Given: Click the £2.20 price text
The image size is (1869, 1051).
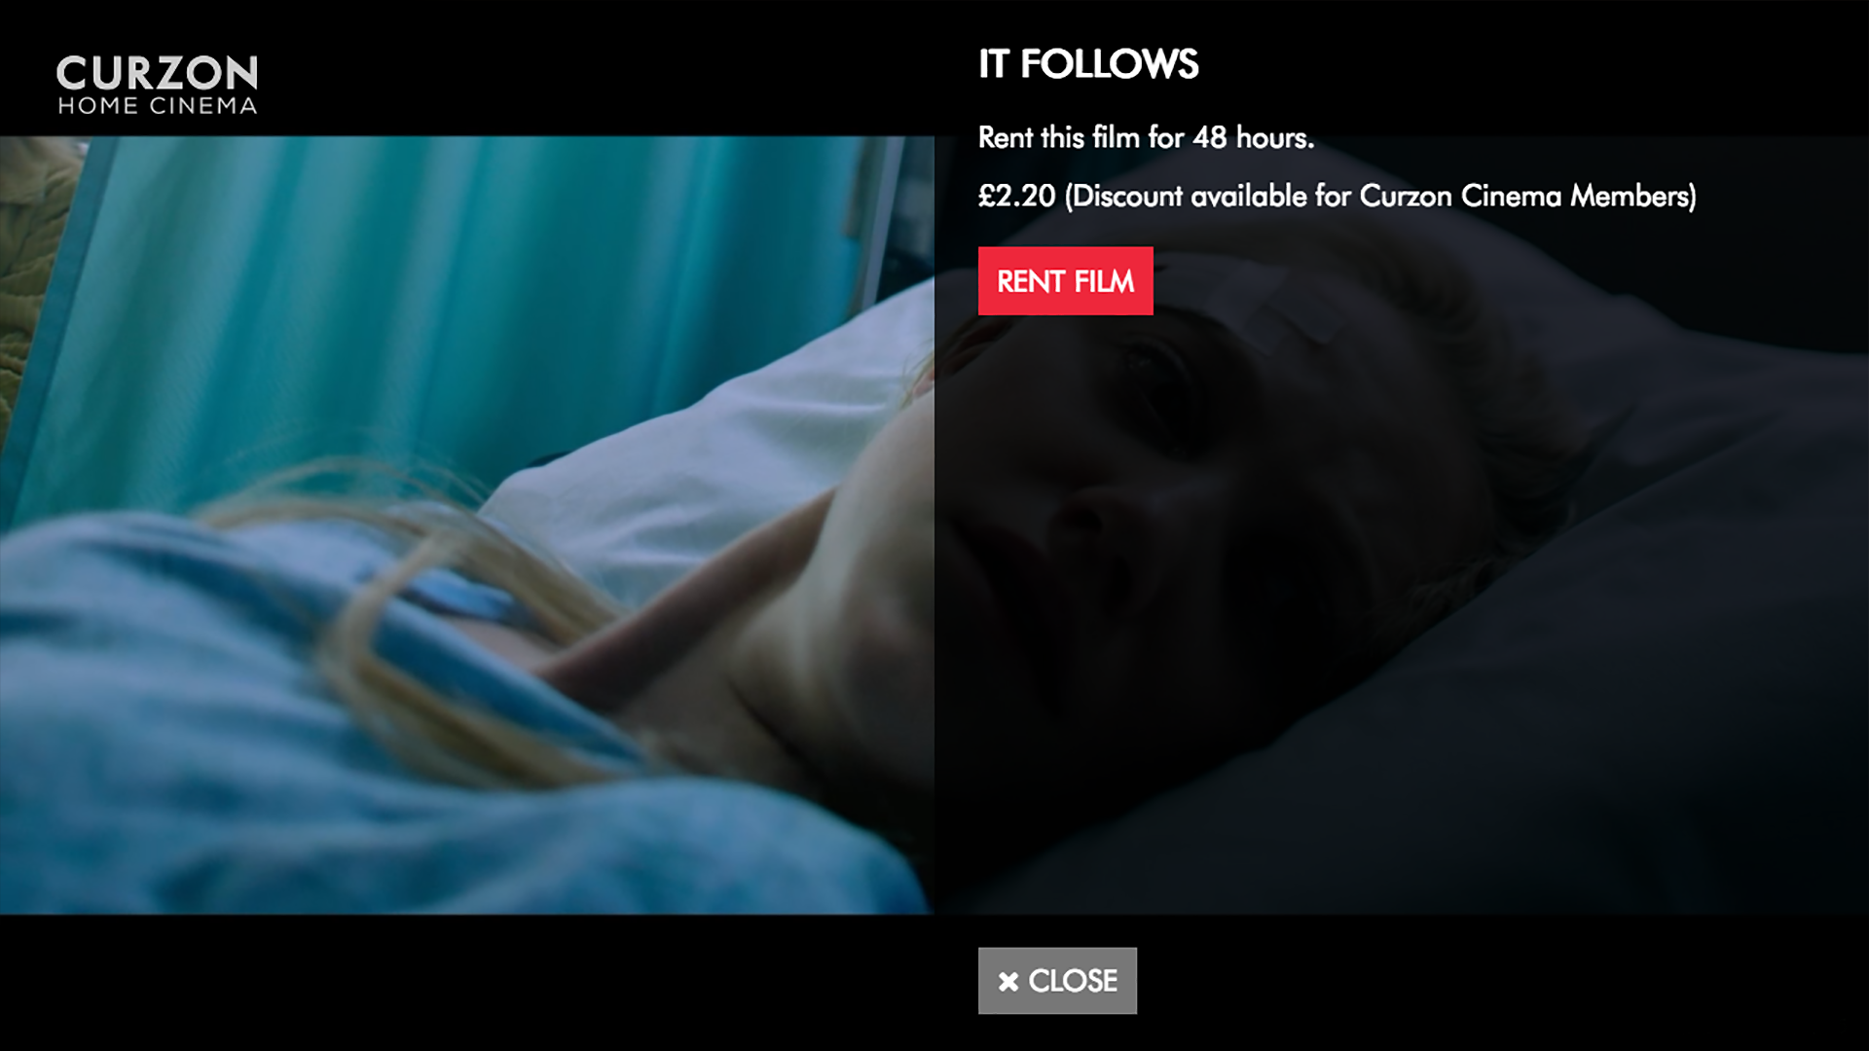Looking at the screenshot, I should [1017, 196].
